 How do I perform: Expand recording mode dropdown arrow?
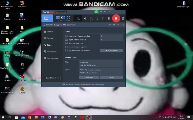(52, 18)
